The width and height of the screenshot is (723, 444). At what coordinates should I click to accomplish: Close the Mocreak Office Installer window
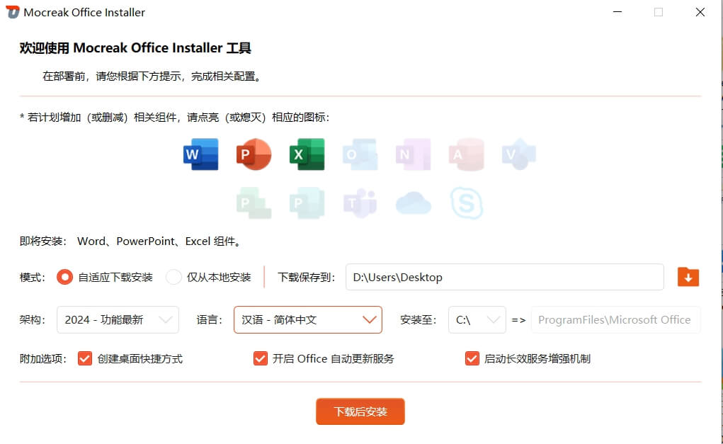click(700, 12)
